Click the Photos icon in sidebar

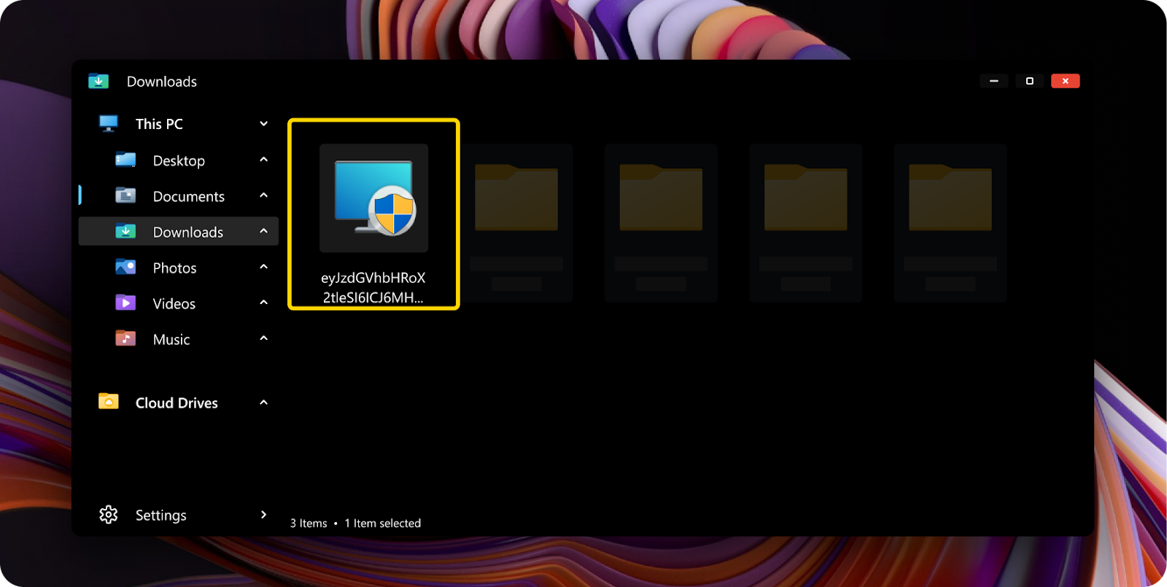pyautogui.click(x=125, y=267)
